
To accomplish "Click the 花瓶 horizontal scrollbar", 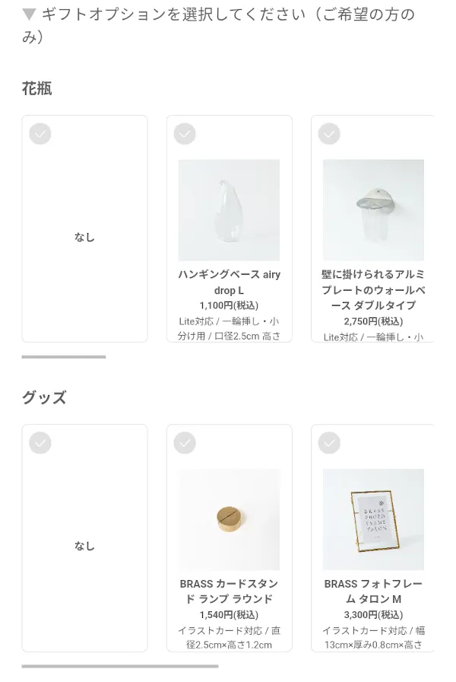I will [x=64, y=357].
